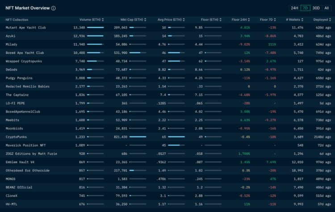
Task: Sort by Avg Price (ETH) column header
Action: [170, 20]
